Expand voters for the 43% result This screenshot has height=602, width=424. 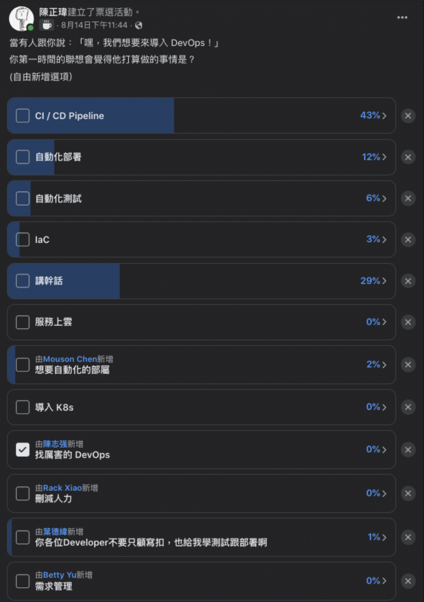(373, 116)
